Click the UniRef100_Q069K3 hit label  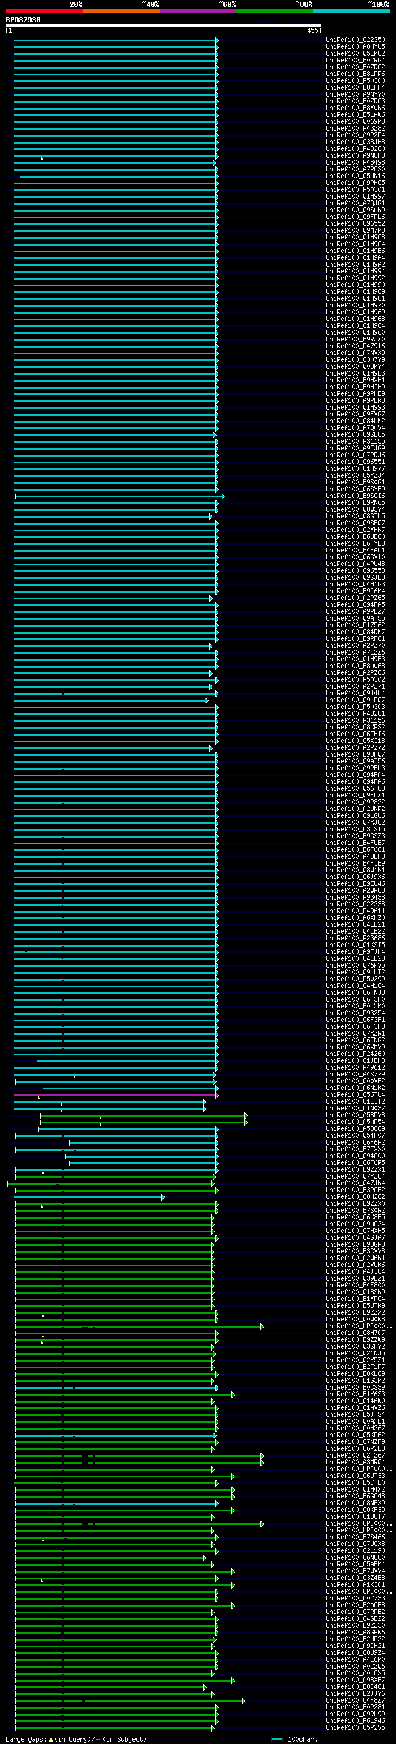(355, 122)
